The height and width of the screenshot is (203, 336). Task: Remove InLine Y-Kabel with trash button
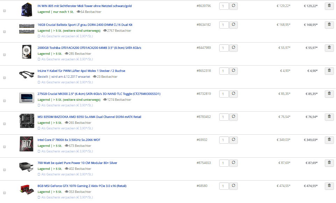coord(329,71)
